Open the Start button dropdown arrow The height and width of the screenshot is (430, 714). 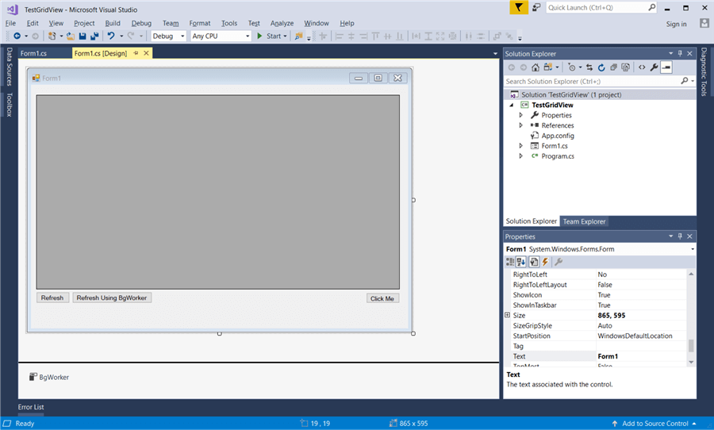pos(285,36)
